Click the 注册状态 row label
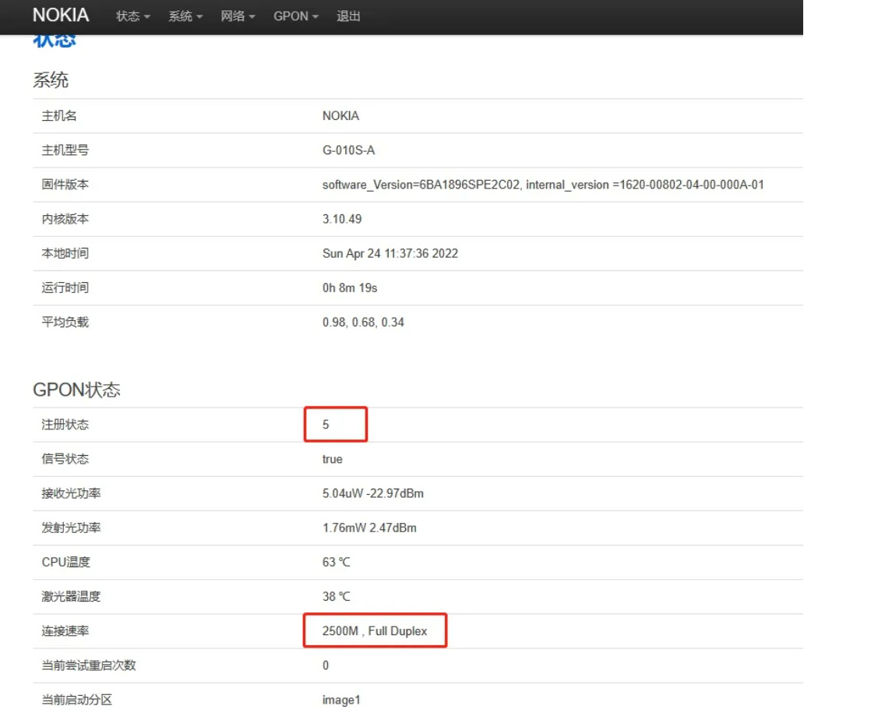This screenshot has width=885, height=713. [65, 425]
